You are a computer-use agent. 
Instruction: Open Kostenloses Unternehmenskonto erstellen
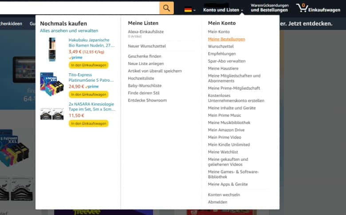click(236, 98)
